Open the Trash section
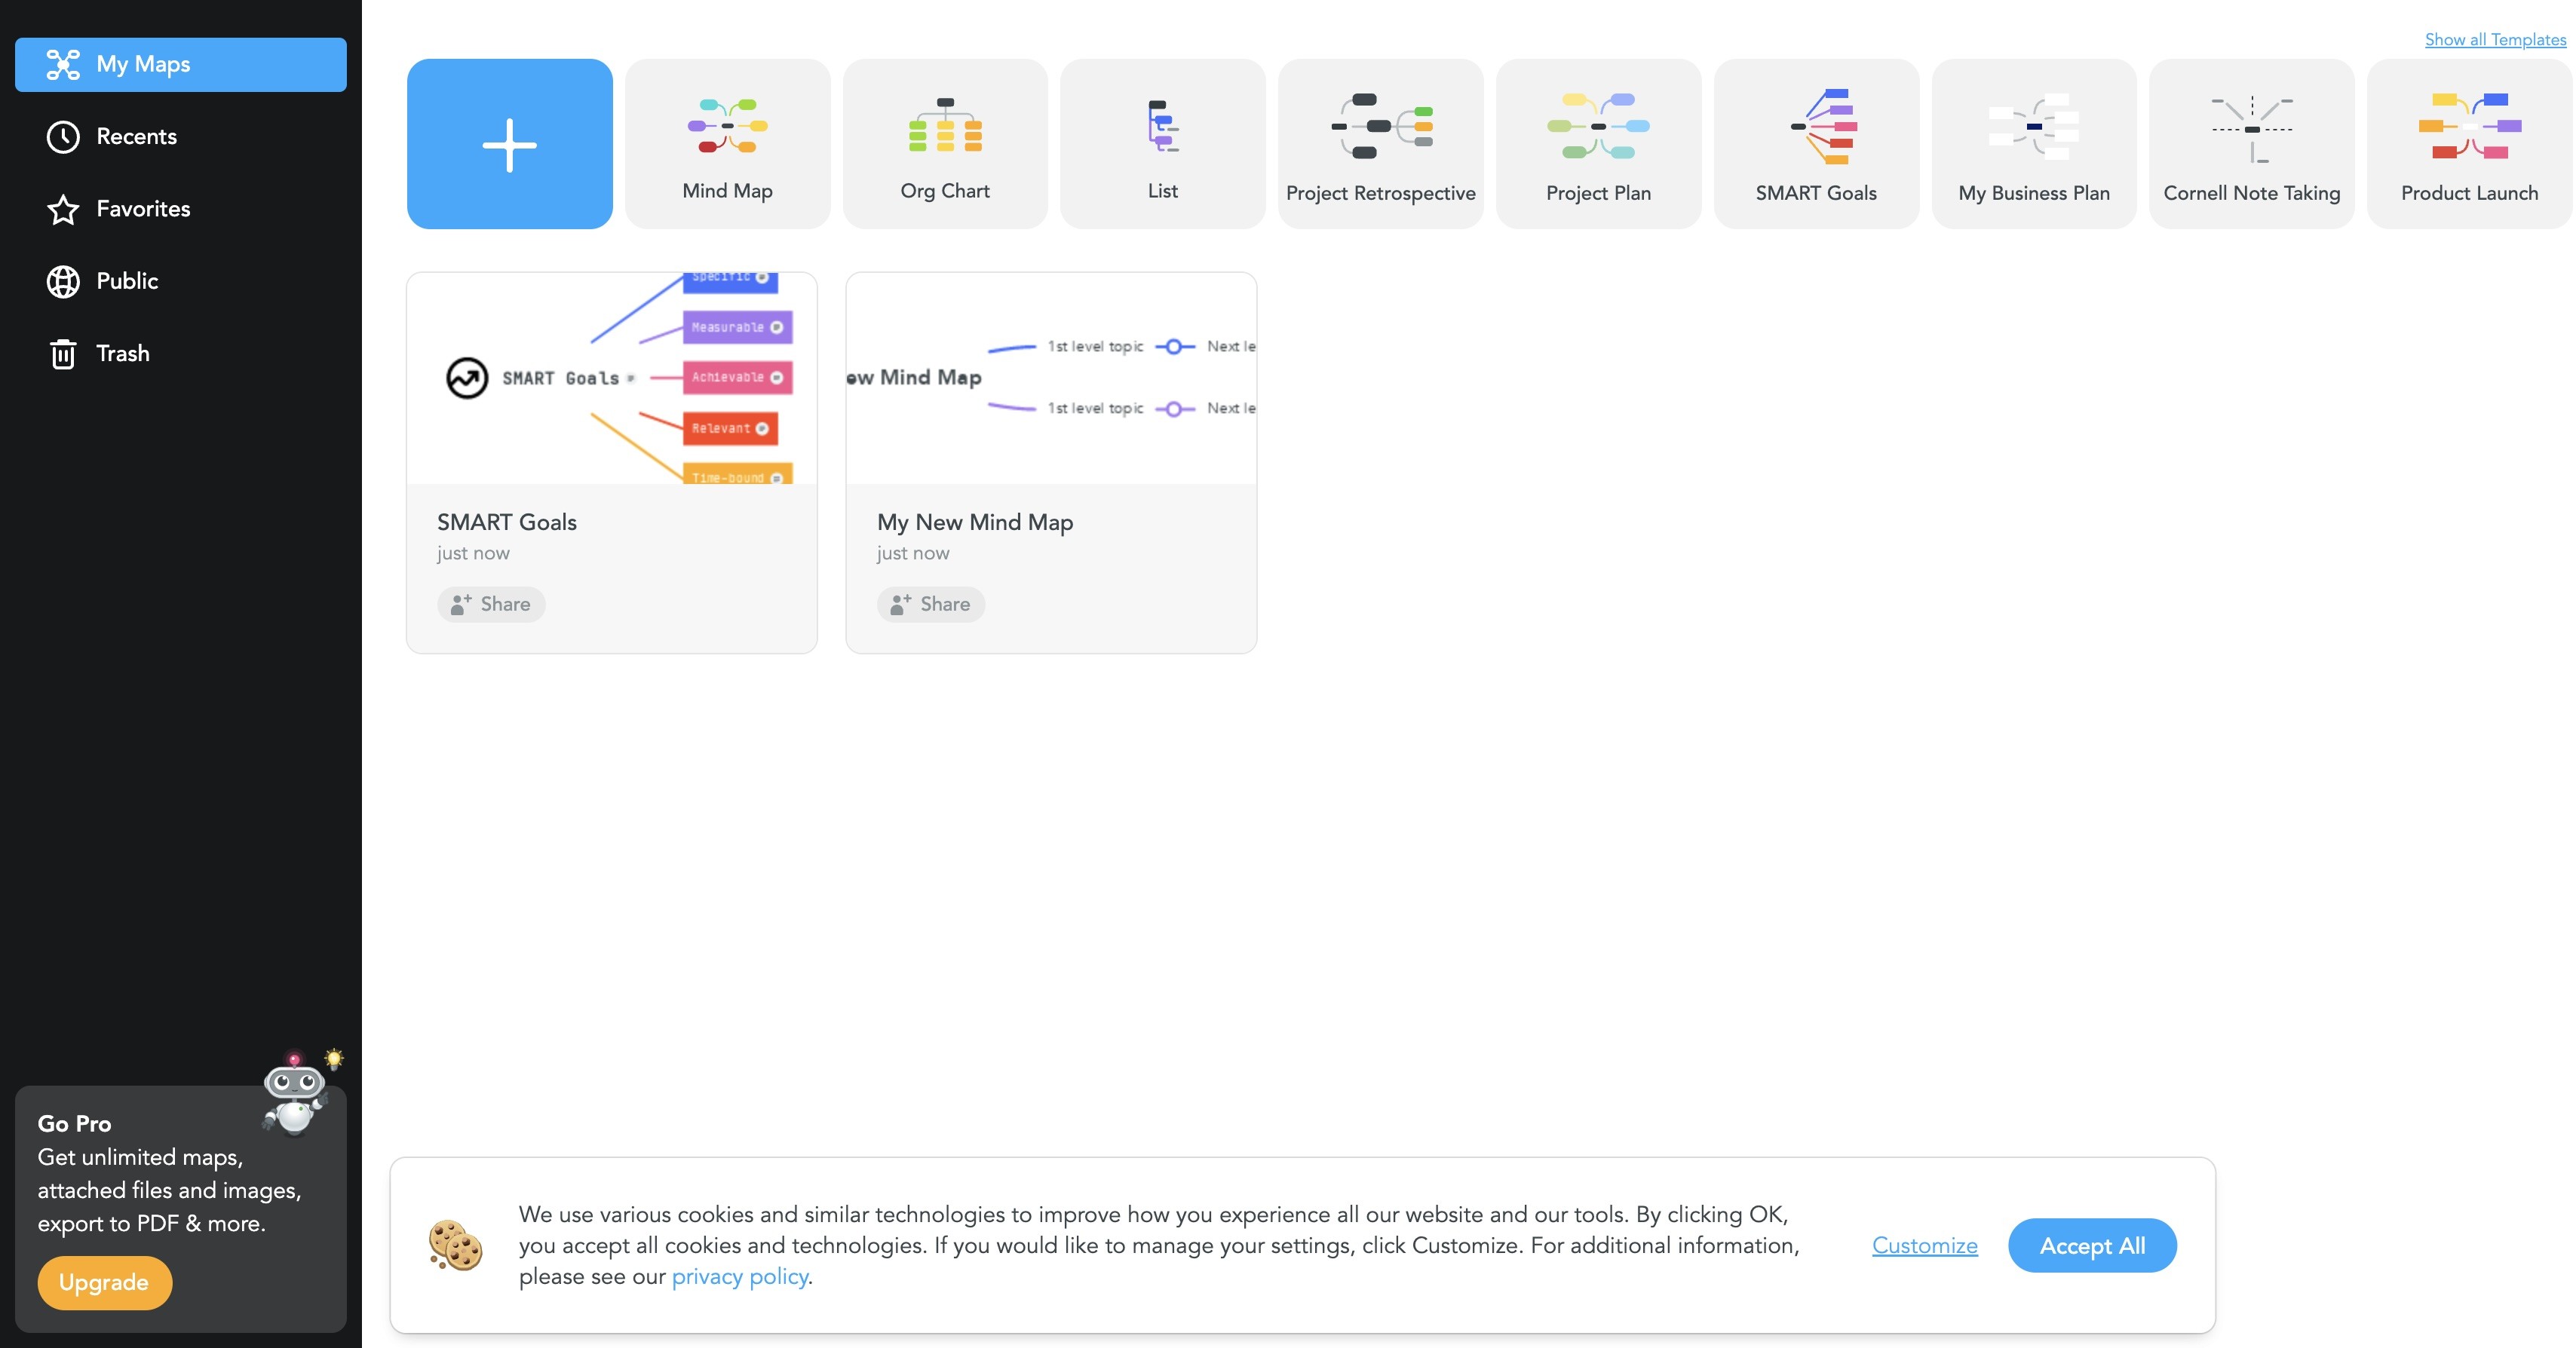The height and width of the screenshot is (1348, 2576). (123, 353)
